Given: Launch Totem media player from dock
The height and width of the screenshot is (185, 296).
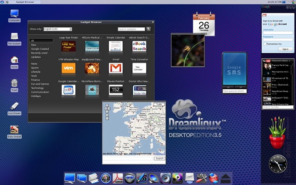Looking at the screenshot, I should [x=178, y=178].
